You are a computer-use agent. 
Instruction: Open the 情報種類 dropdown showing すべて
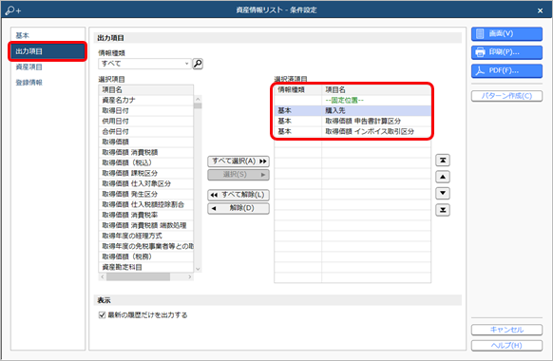(x=144, y=64)
